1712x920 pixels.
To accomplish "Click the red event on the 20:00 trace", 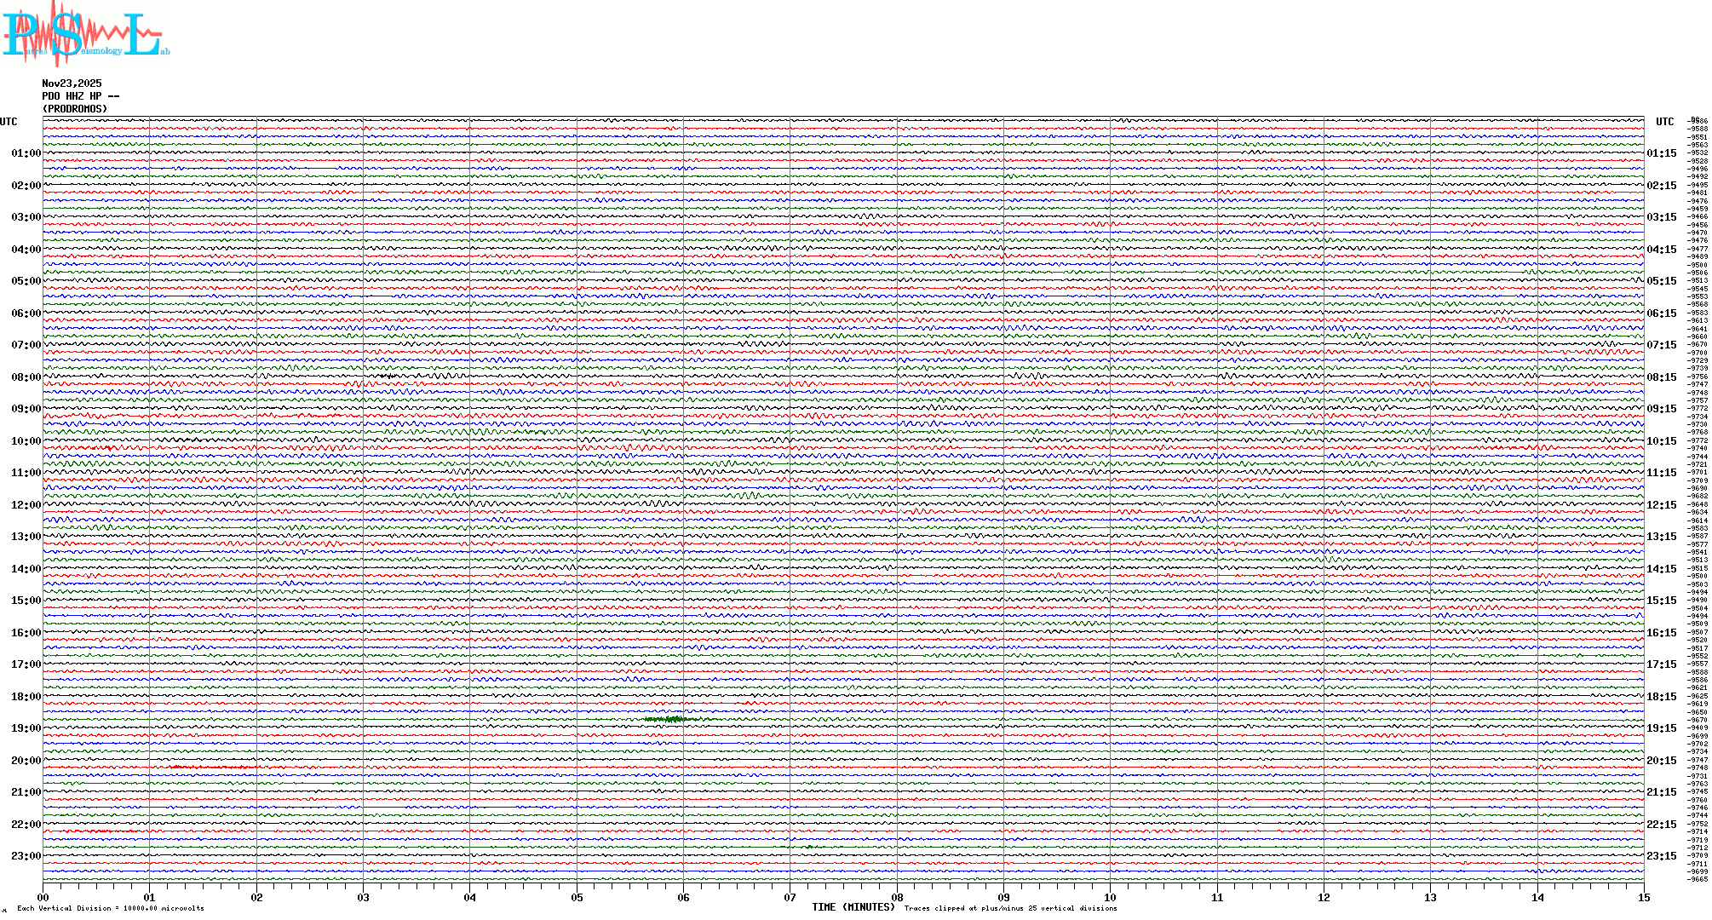I will coord(209,768).
